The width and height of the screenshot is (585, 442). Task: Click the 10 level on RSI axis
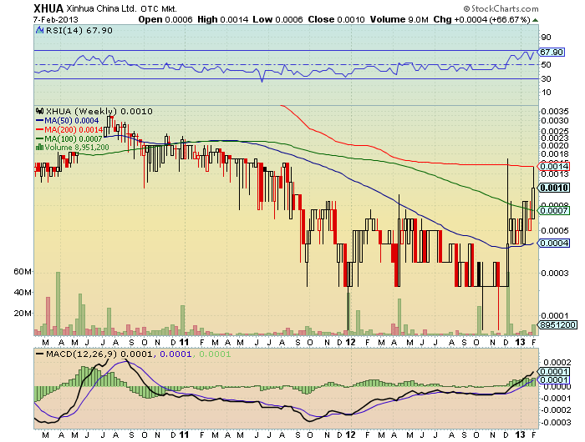tap(546, 92)
